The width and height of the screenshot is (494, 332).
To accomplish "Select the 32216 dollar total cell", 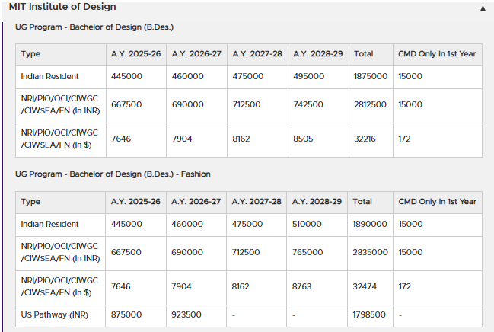I will 365,139.
